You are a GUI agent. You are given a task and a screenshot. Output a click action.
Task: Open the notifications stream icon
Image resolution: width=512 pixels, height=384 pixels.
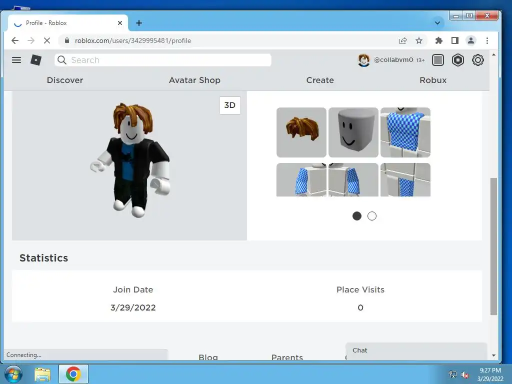pos(437,60)
